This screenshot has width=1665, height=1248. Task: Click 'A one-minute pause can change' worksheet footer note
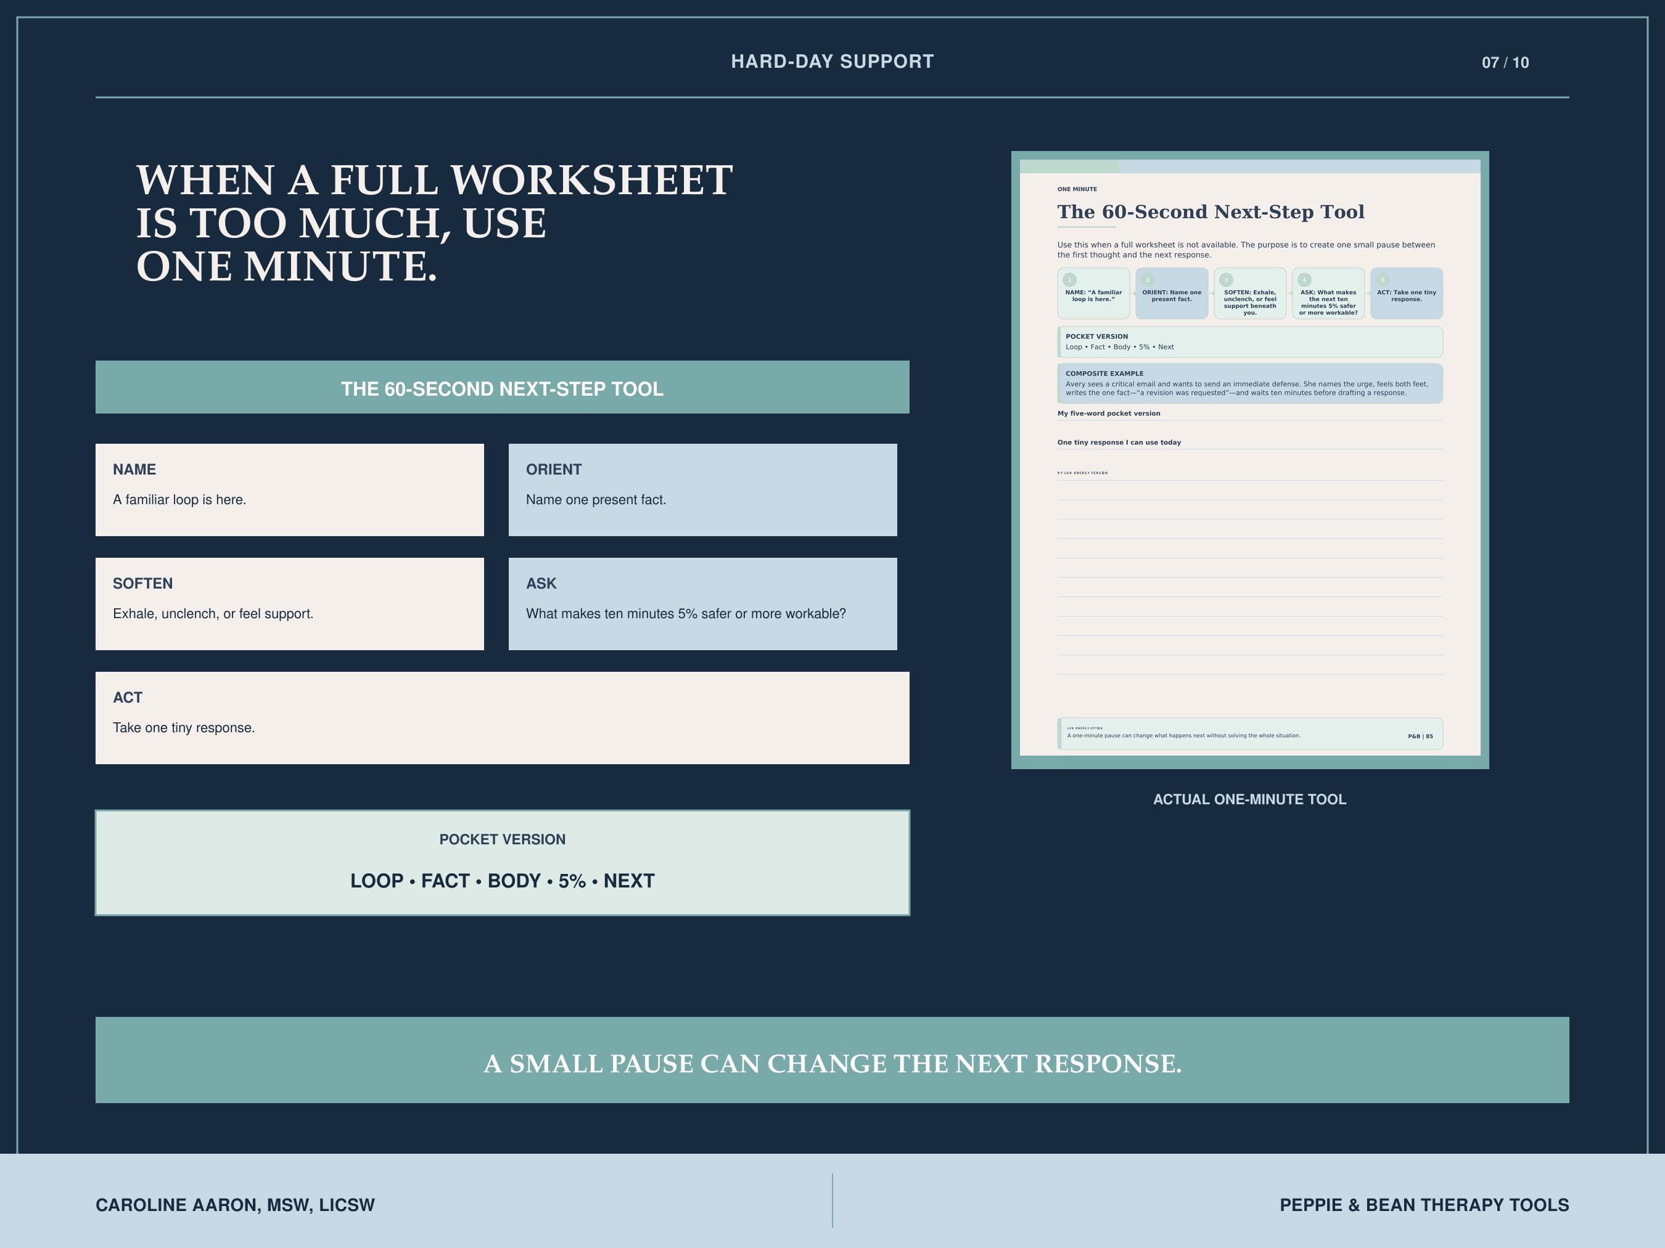click(1183, 736)
